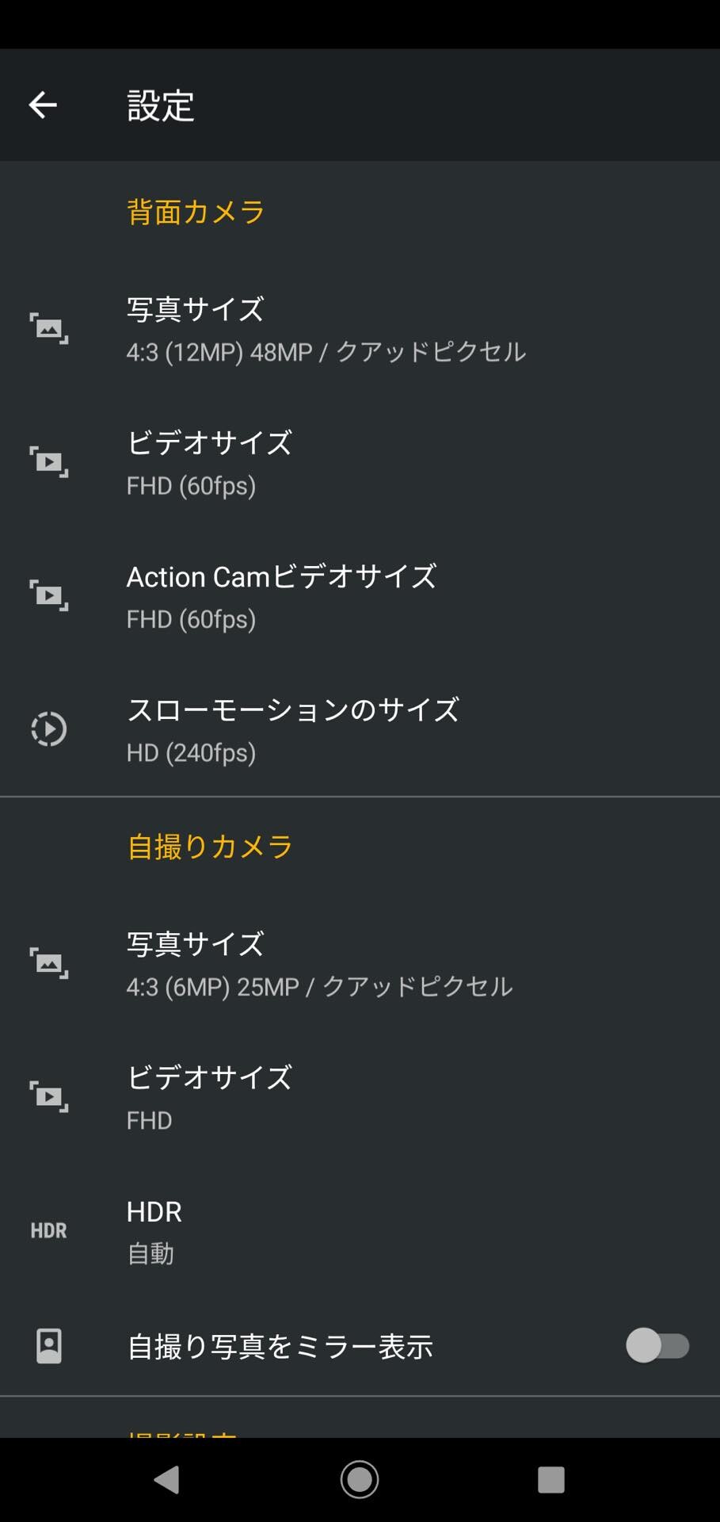Open selfie 写真サイズ 4:3 (6MP) setting
The image size is (720, 1522).
click(360, 964)
